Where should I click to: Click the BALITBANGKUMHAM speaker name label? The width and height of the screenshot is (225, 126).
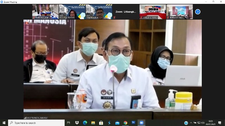coord(37,118)
